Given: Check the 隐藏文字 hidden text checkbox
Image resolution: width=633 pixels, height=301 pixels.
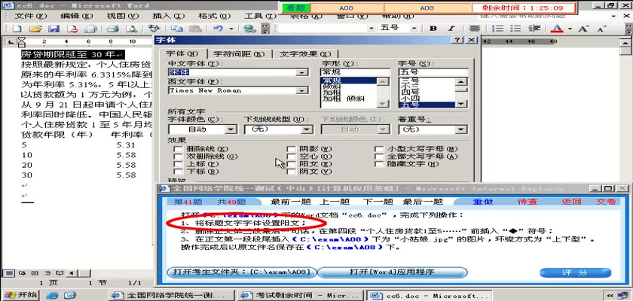Looking at the screenshot, I should (378, 164).
